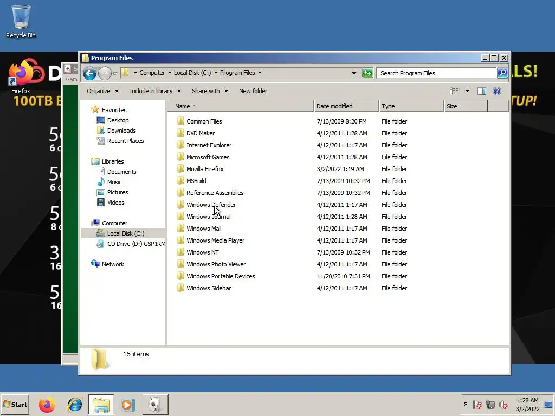
Task: Select the Microsoft Games folder icon
Action: pos(180,157)
